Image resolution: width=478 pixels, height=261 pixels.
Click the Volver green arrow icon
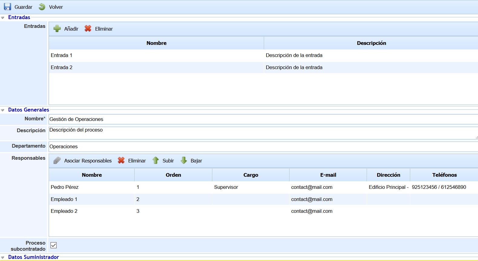point(42,7)
